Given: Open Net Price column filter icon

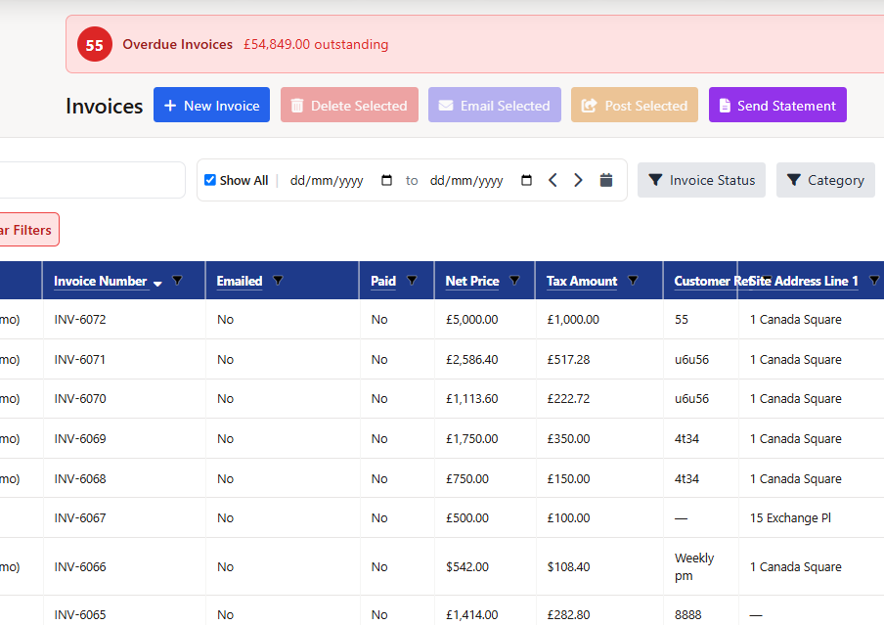Looking at the screenshot, I should pyautogui.click(x=514, y=280).
